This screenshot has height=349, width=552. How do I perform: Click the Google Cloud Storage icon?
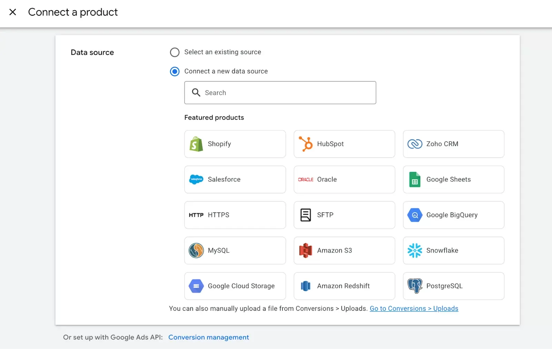[196, 286]
